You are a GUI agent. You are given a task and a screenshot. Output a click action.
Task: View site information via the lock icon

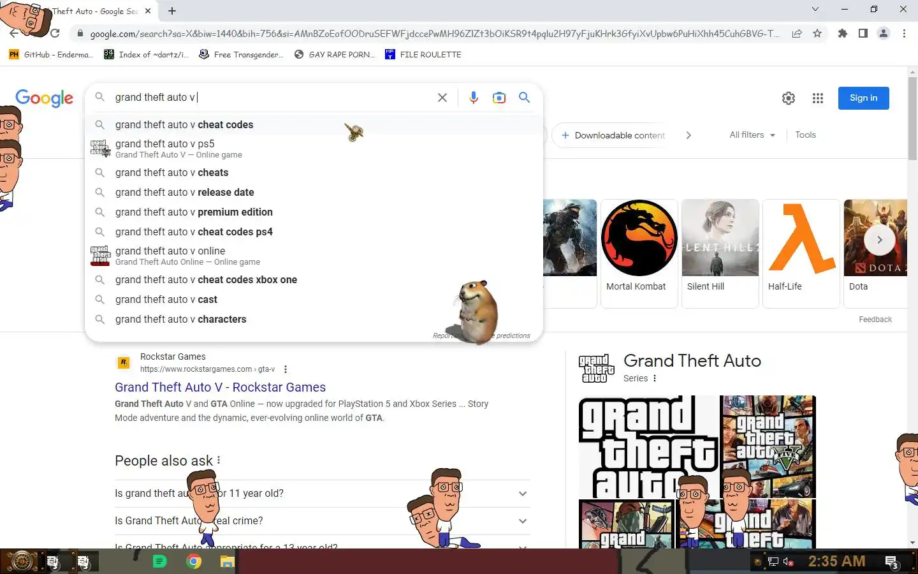80,34
